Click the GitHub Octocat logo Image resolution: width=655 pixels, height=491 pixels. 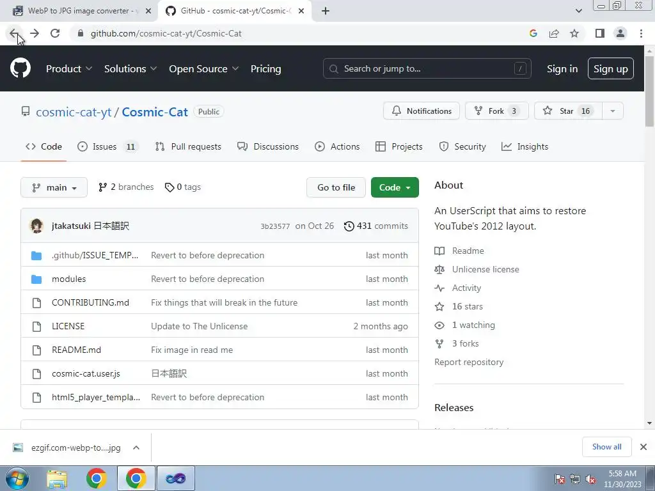[x=20, y=68]
